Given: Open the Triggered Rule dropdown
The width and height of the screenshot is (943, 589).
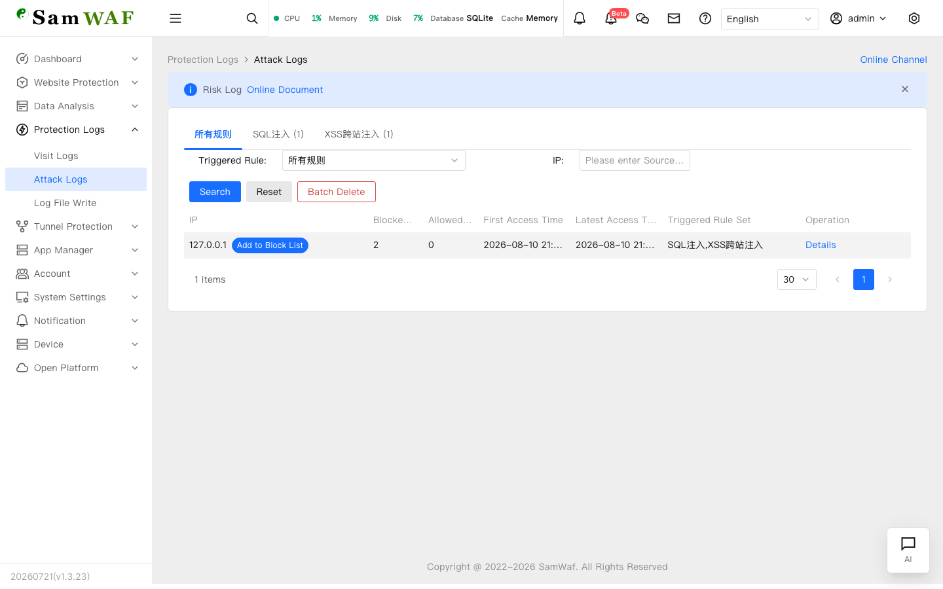Looking at the screenshot, I should [373, 160].
